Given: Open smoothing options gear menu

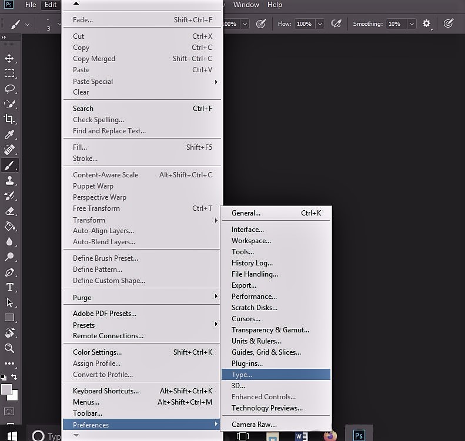Looking at the screenshot, I should [x=427, y=24].
